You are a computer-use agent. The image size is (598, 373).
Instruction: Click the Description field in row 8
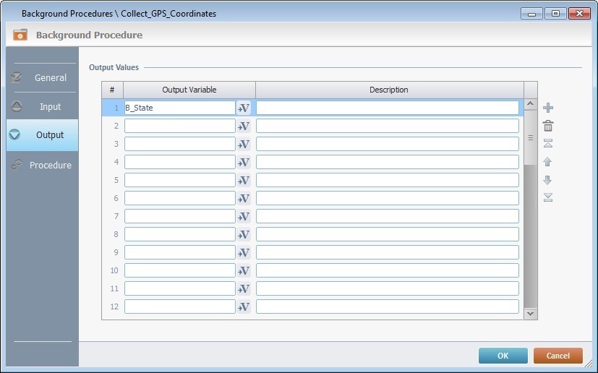387,234
